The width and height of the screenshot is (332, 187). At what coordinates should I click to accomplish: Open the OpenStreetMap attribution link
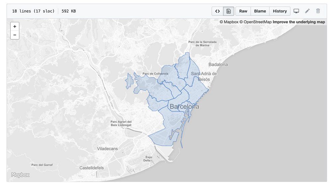pyautogui.click(x=255, y=22)
